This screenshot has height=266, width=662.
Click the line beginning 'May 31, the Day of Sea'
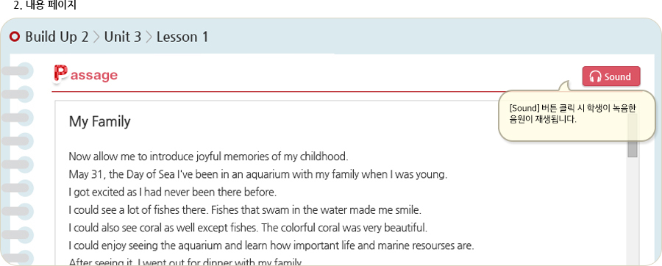click(258, 175)
